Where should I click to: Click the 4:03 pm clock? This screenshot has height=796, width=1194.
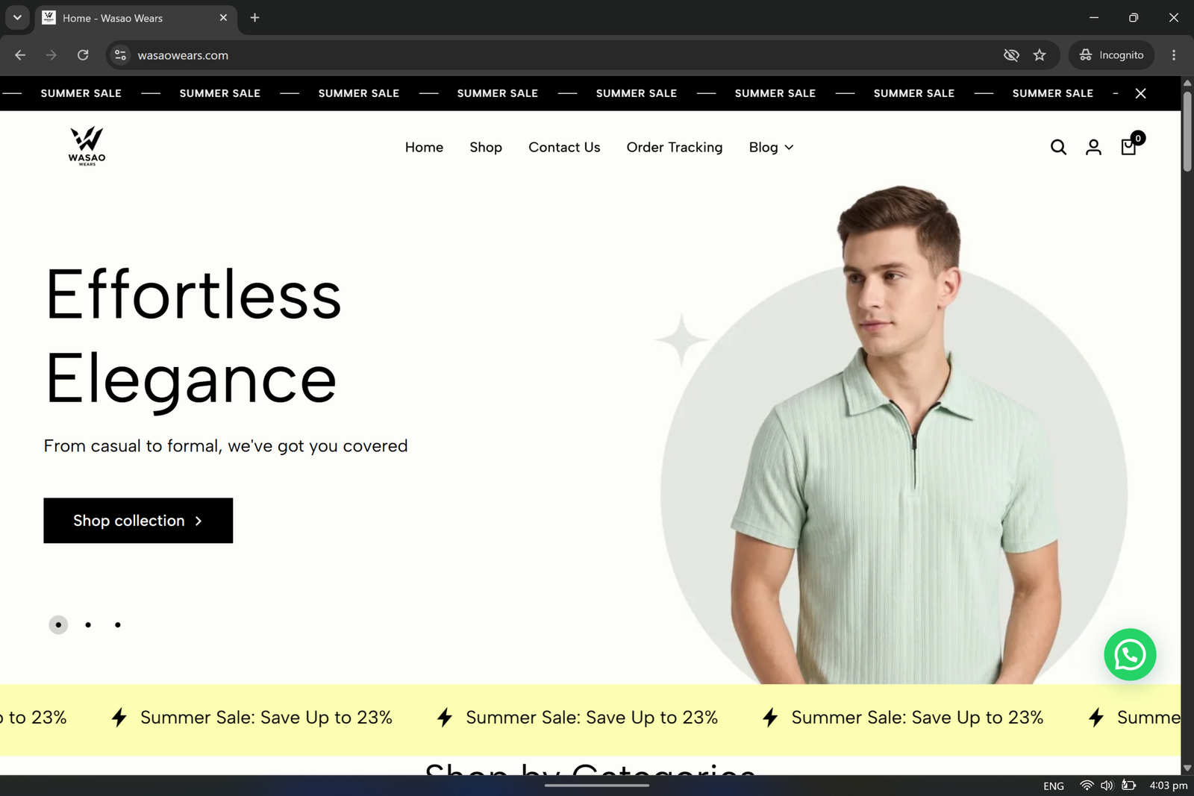(x=1168, y=785)
